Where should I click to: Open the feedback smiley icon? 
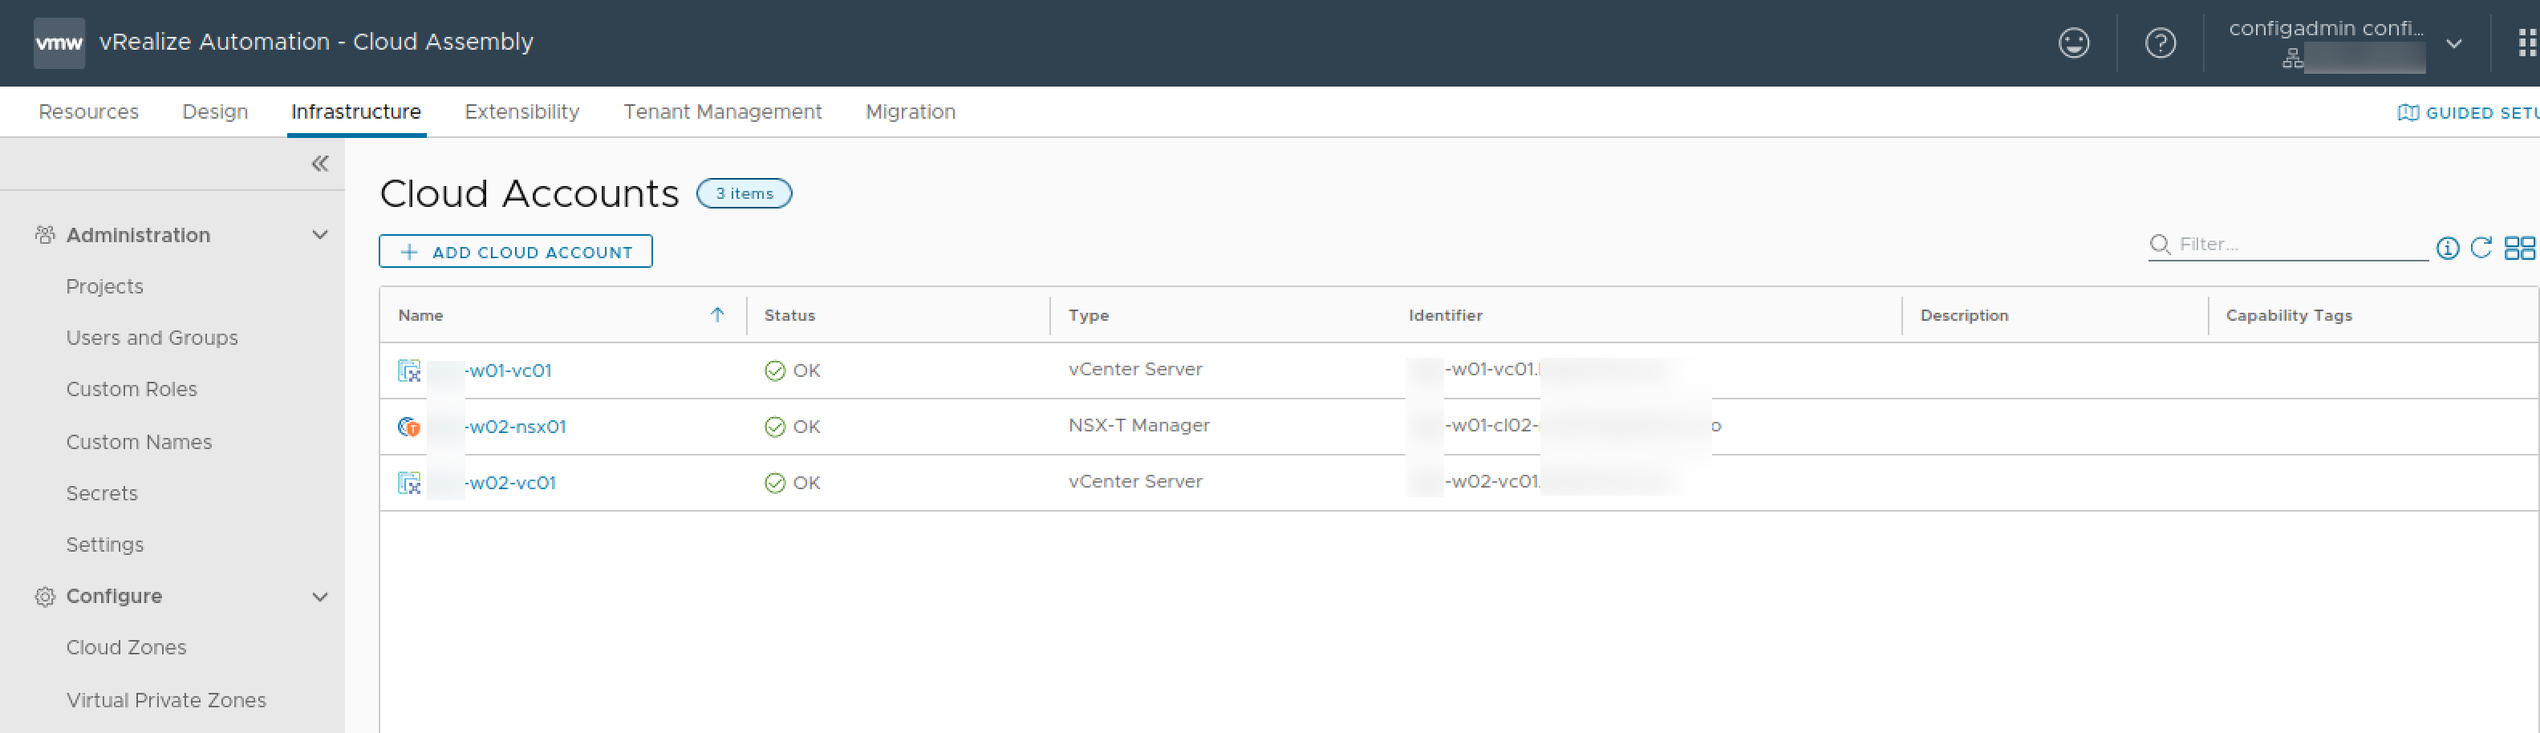click(x=2074, y=43)
